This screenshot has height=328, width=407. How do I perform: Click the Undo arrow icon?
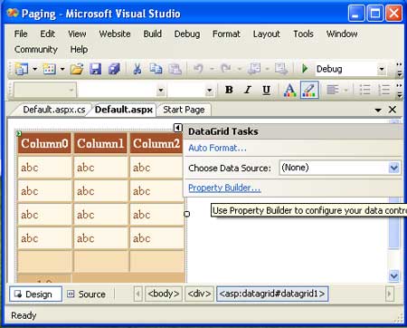pyautogui.click(x=198, y=69)
